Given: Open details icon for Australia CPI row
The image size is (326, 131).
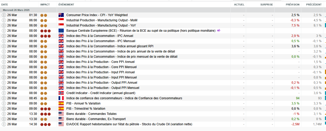Looking at the screenshot, I should coord(4,15).
